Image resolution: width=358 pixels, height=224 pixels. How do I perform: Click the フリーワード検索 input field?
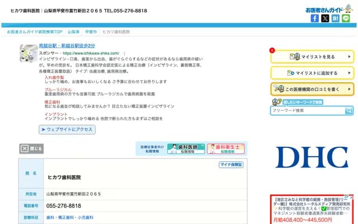click(308, 111)
